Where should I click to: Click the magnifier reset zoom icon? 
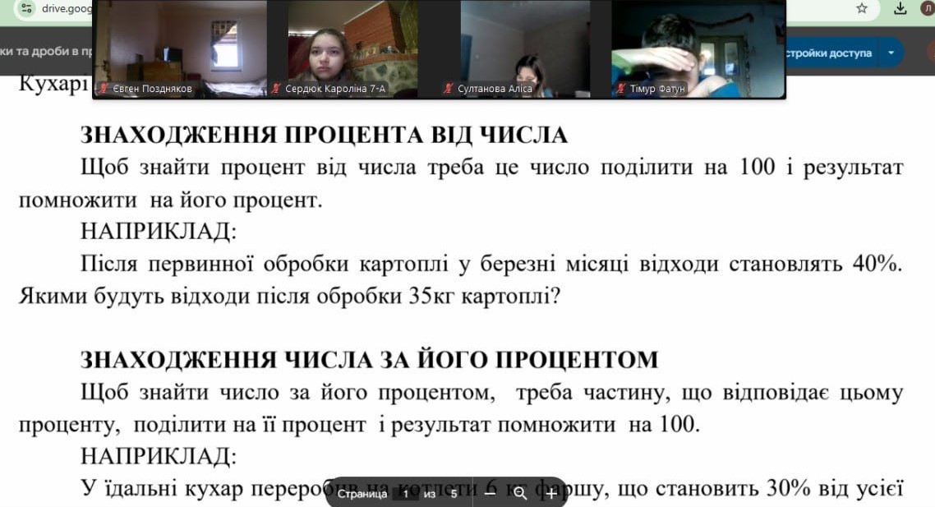pos(520,494)
